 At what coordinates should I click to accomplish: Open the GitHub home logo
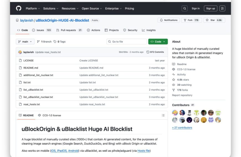tap(19, 9)
